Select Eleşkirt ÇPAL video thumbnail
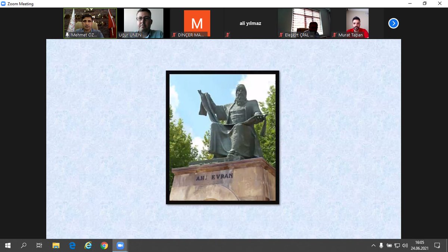Viewport: 448px width, 252px height. 304,23
